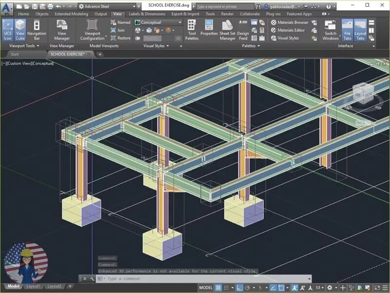This screenshot has height=293, width=390.
Task: Open the Tool Palettes panel
Action: [x=192, y=30]
